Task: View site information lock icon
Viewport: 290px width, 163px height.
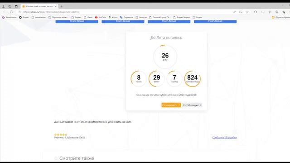Action: [x=20, y=12]
